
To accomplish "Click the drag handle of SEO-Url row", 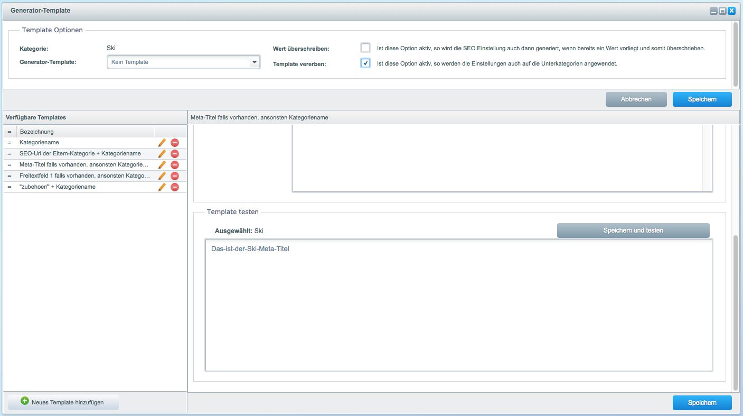I will [10, 154].
